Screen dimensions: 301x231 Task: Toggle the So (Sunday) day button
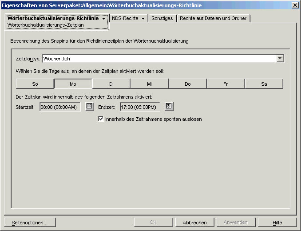tap(35, 84)
